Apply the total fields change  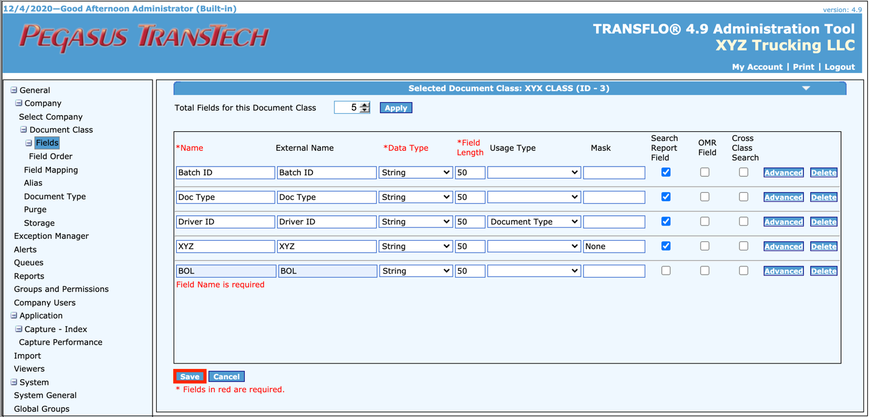point(396,108)
